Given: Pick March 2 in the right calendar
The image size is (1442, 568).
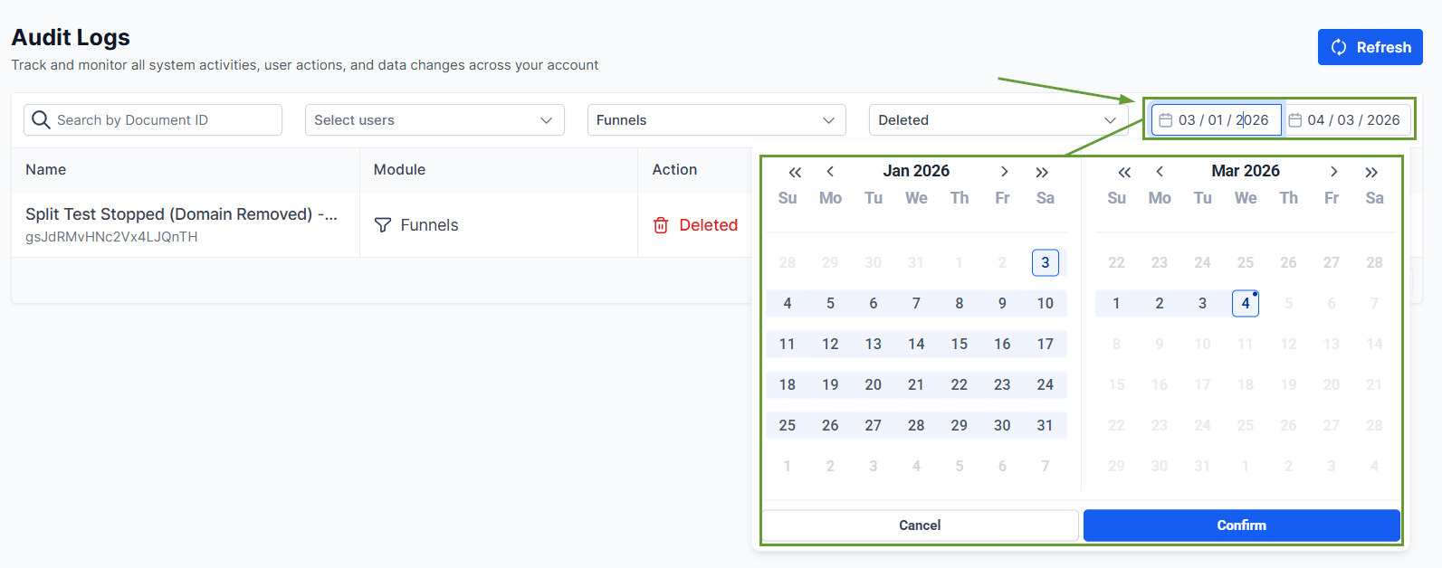Looking at the screenshot, I should coord(1160,303).
